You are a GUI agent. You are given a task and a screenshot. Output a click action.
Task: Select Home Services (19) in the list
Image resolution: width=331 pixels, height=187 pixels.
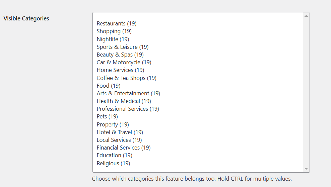click(120, 70)
